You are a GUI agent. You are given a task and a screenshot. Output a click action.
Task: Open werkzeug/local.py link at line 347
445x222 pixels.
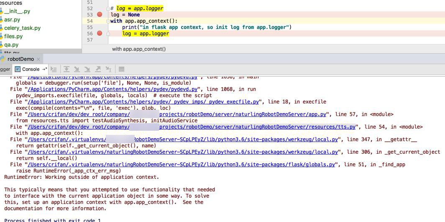(182, 139)
